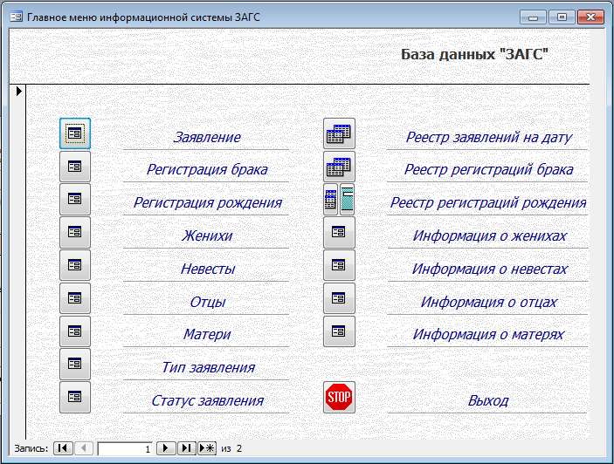Viewport: 614px width, 464px height.
Task: Click the Невесты label
Action: [x=208, y=269]
